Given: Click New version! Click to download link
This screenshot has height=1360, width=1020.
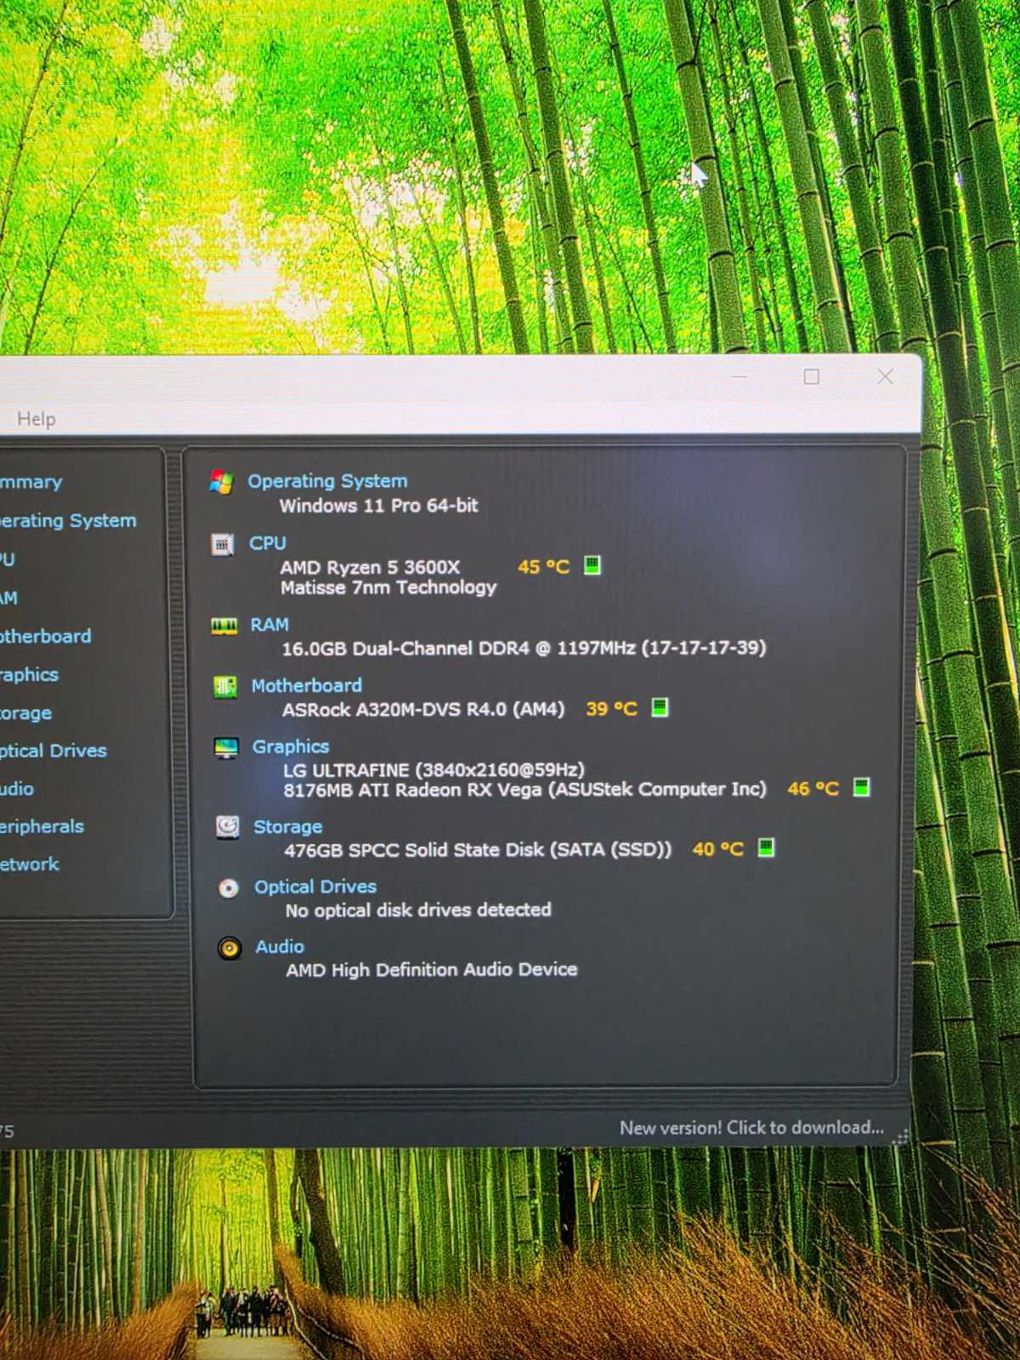Looking at the screenshot, I should (x=751, y=1128).
